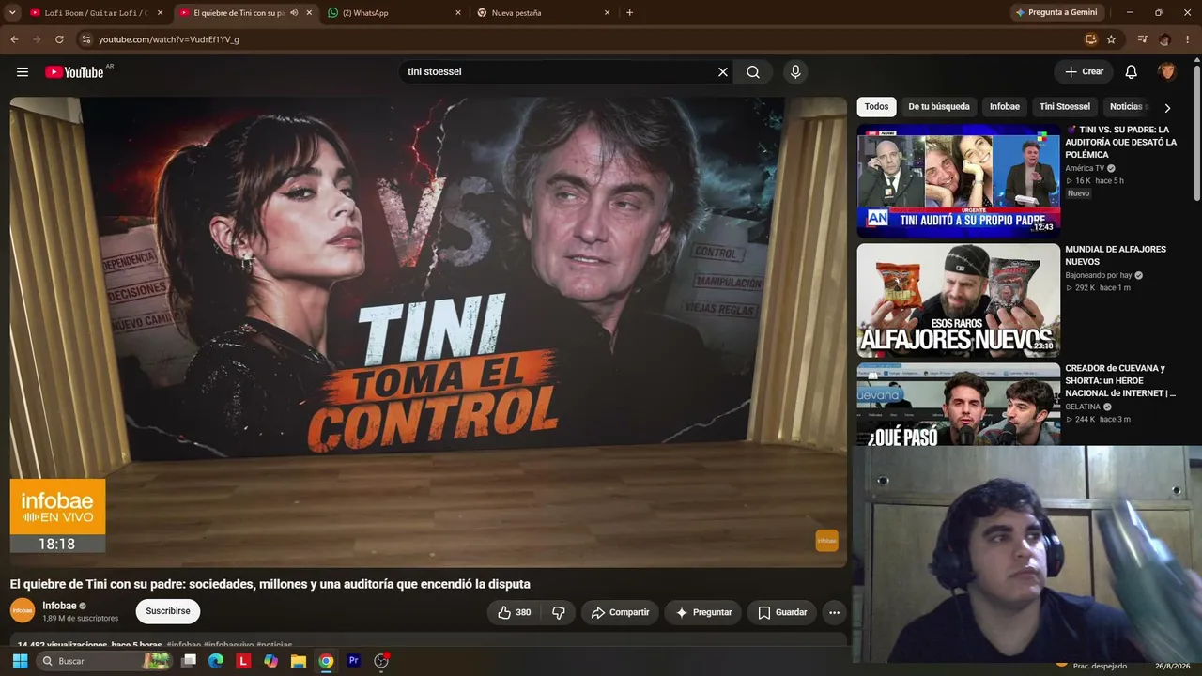Click Pregunta a Gemini button
This screenshot has width=1202, height=676.
coord(1056,13)
